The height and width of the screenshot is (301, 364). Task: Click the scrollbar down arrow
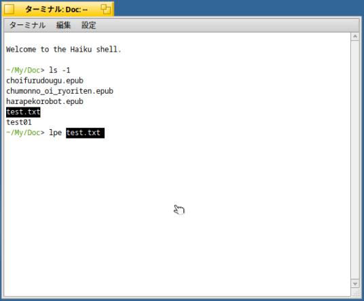pyautogui.click(x=355, y=283)
